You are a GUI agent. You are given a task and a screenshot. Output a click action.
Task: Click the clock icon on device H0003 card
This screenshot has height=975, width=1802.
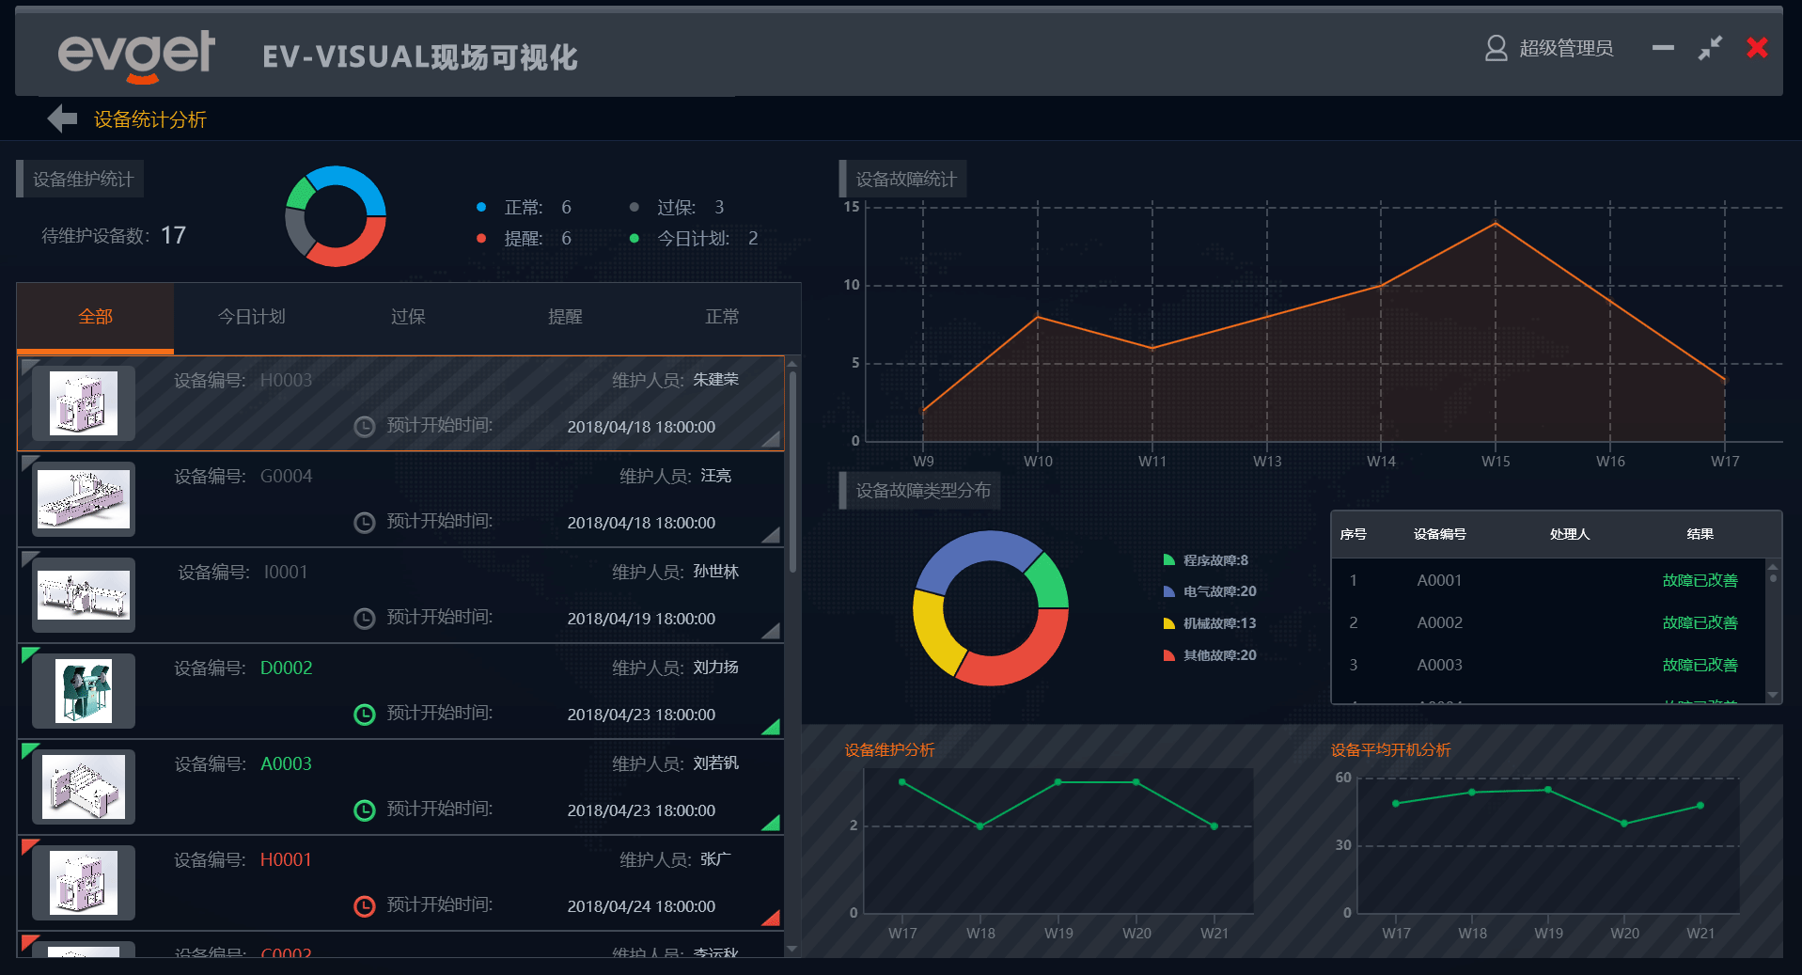(364, 426)
